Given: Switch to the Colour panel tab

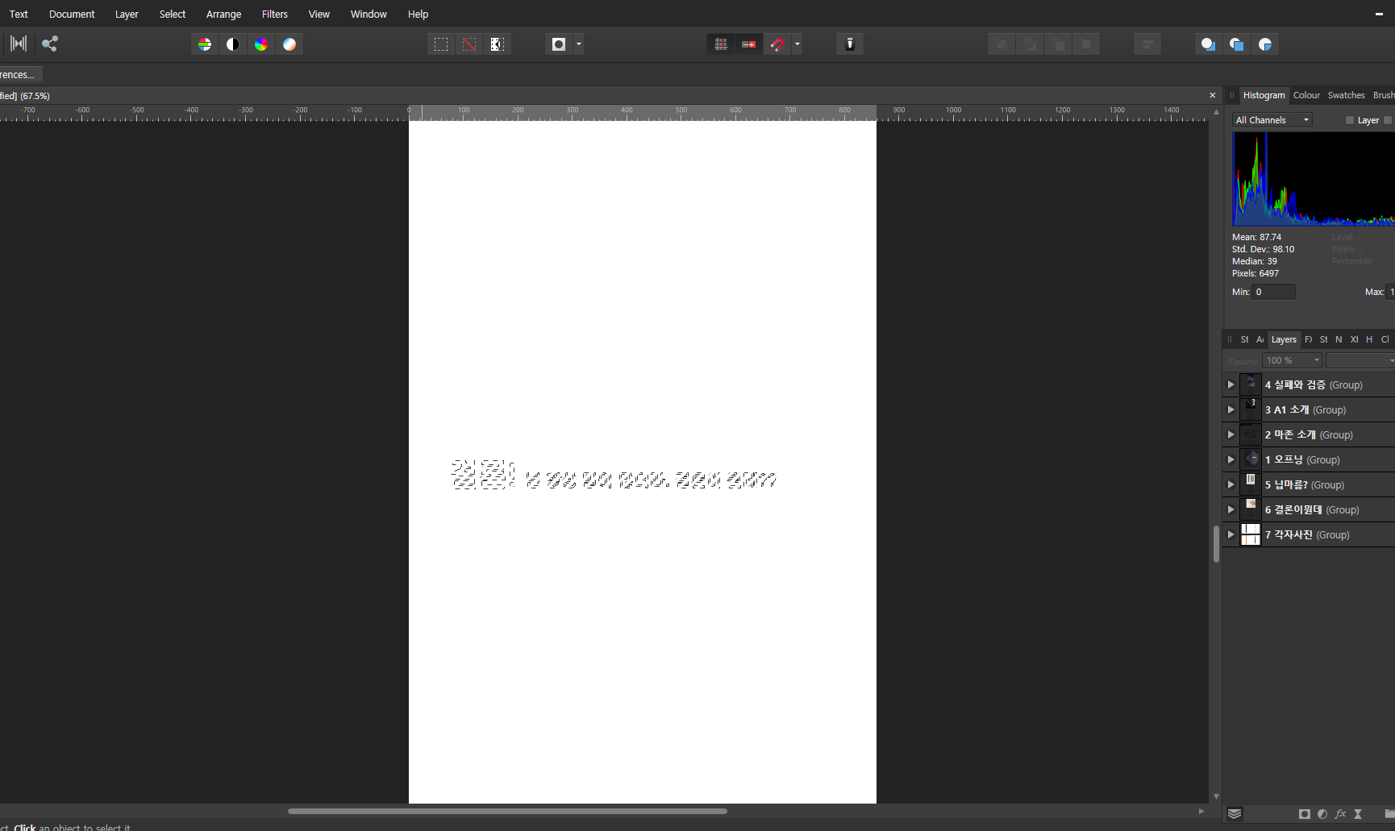Looking at the screenshot, I should pos(1306,95).
